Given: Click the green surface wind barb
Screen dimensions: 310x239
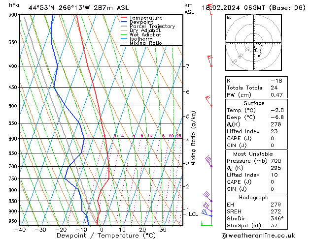Looking at the screenshot, I should (207, 223).
